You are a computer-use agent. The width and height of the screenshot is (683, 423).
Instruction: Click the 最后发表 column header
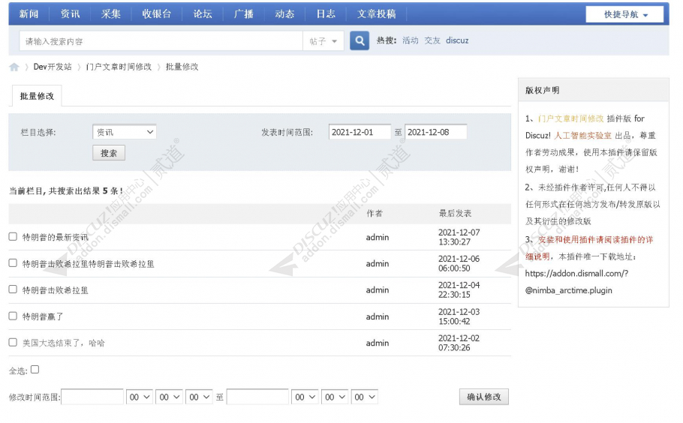coord(455,213)
